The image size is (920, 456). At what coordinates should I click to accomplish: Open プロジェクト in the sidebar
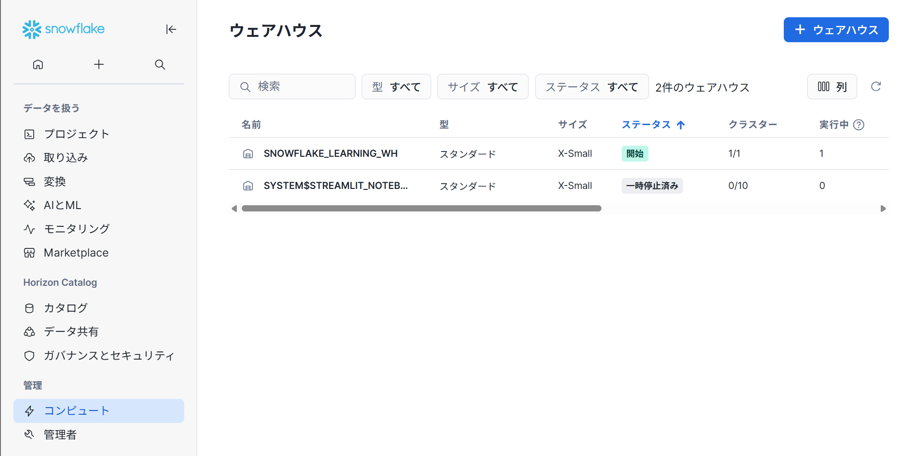click(x=99, y=134)
